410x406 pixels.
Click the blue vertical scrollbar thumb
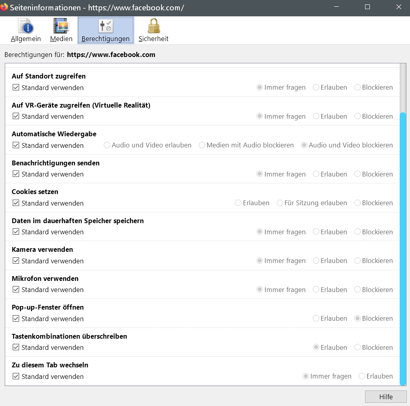(x=403, y=247)
